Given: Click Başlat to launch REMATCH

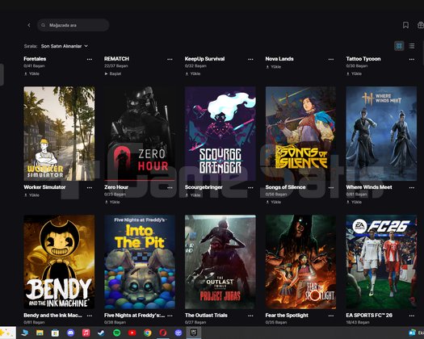Looking at the screenshot, I should point(113,73).
